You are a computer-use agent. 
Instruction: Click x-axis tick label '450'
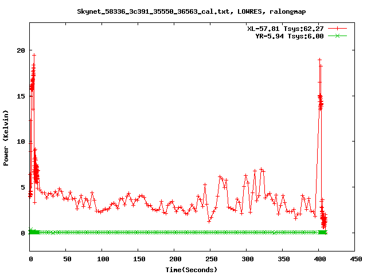click(x=356, y=259)
